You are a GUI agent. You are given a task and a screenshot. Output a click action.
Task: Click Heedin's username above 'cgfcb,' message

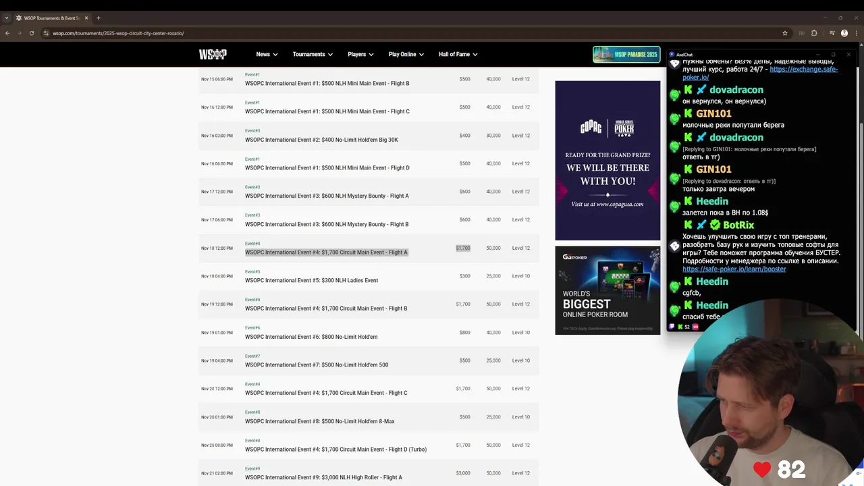click(x=712, y=281)
